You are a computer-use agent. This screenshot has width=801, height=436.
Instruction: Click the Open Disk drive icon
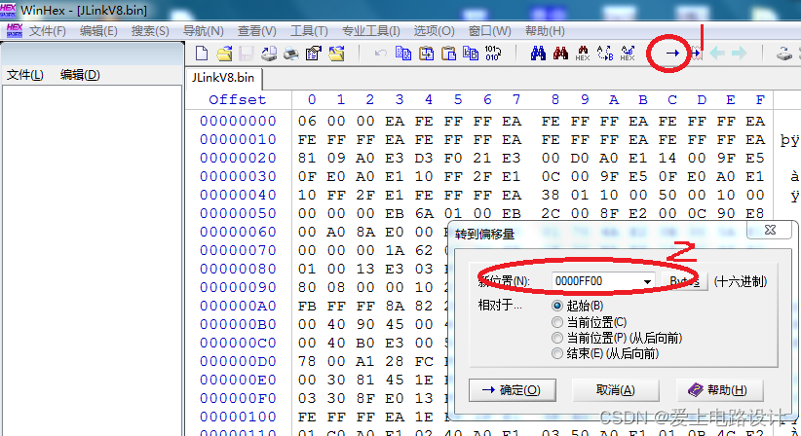tap(784, 53)
